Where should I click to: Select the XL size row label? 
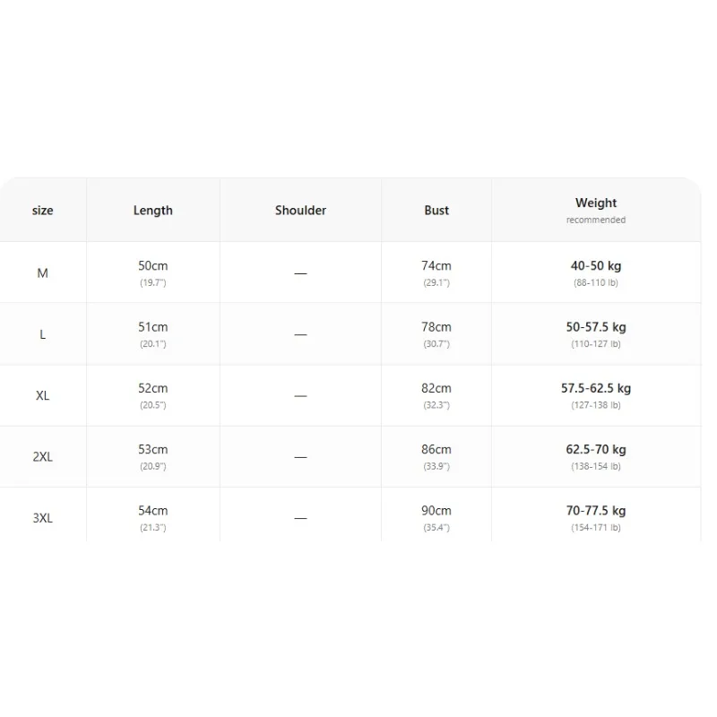point(42,395)
